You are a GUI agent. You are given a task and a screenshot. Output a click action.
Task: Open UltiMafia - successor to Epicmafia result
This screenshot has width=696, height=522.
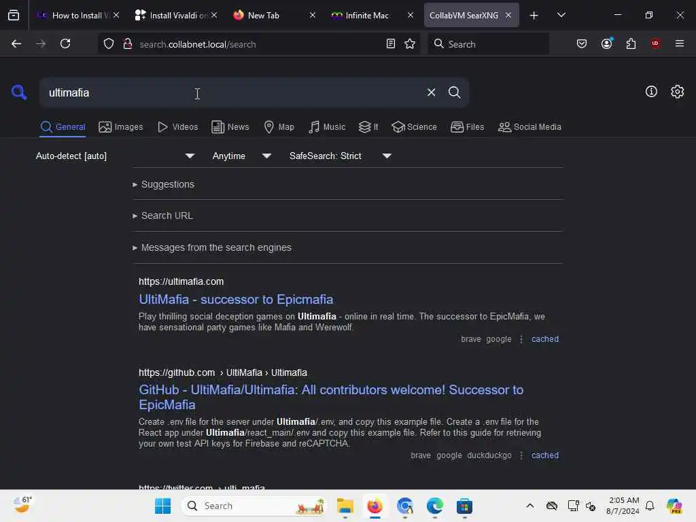(x=236, y=299)
